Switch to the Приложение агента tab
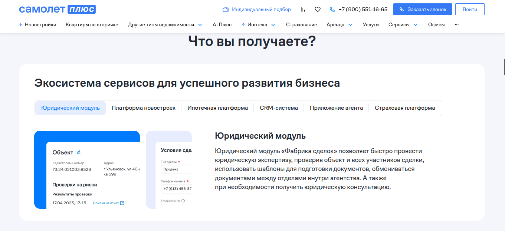Image resolution: width=505 pixels, height=231 pixels. (337, 108)
